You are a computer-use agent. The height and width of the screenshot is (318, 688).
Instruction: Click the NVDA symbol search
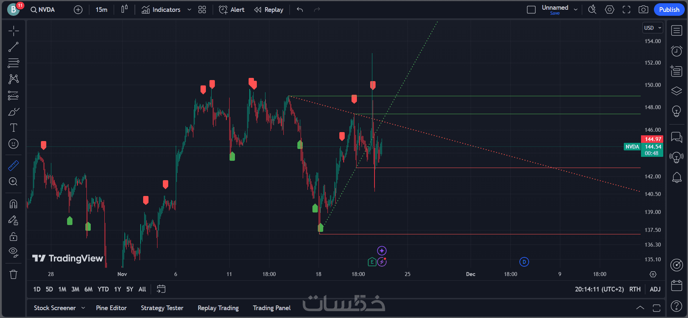coord(43,10)
